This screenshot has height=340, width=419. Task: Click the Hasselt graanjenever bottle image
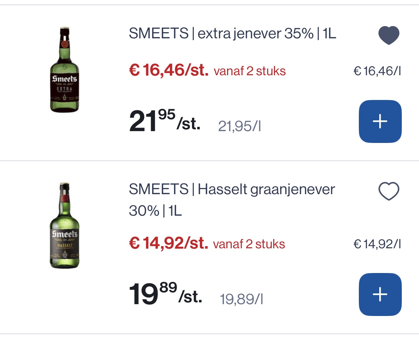click(64, 225)
